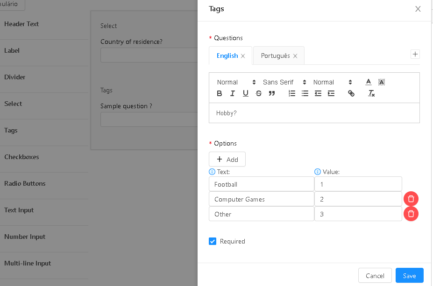This screenshot has height=286, width=433.
Task: Add a new option with Add button
Action: point(227,159)
